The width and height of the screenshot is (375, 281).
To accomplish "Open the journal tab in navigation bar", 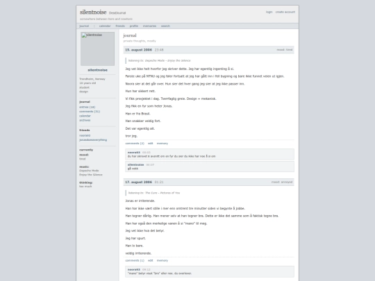I will tap(84, 26).
